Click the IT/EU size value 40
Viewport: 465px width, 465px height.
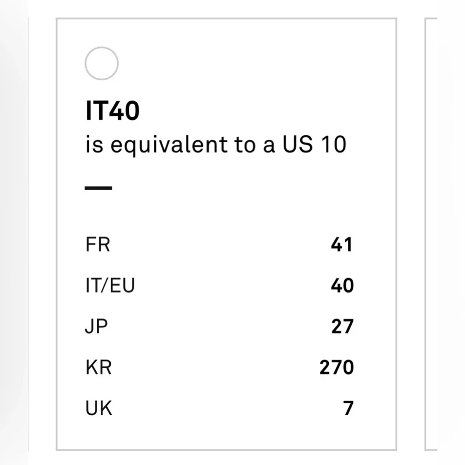click(x=342, y=286)
